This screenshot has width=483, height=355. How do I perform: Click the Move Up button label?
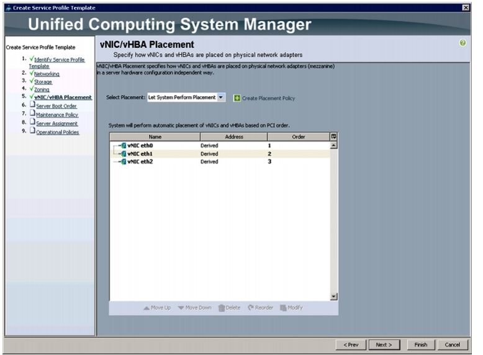tap(161, 308)
